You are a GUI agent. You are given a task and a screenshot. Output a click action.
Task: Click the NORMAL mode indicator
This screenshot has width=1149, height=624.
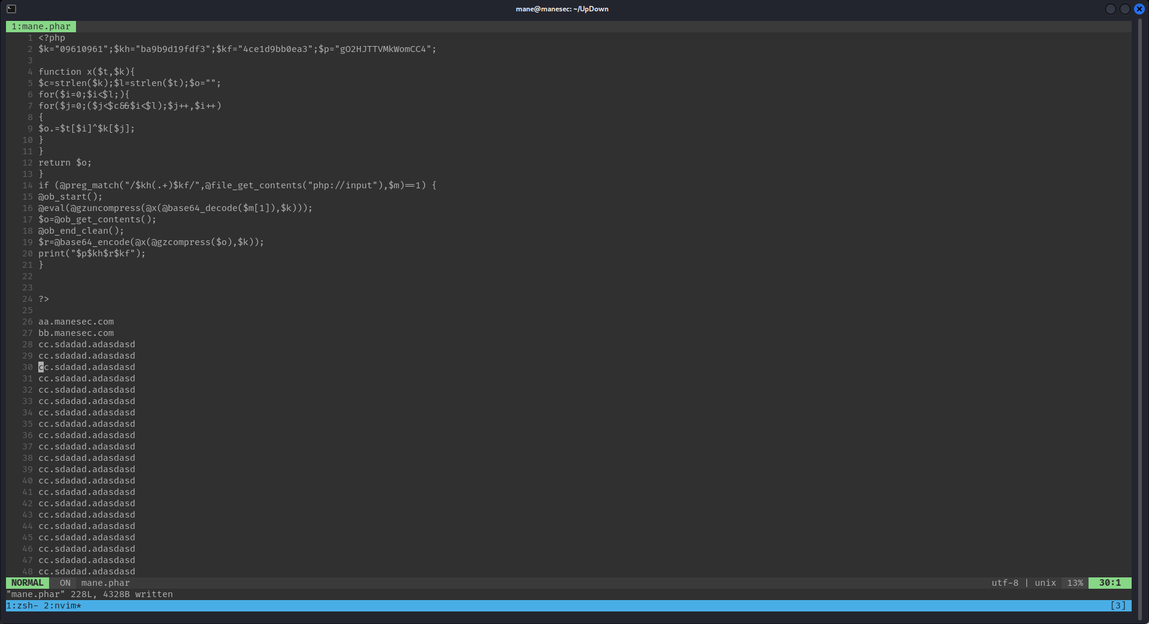28,583
